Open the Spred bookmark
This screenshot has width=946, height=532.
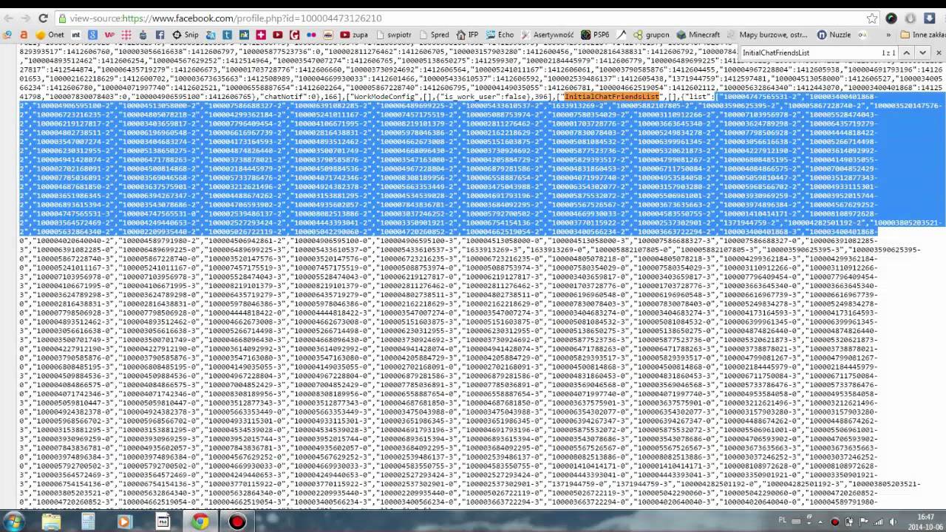[x=434, y=35]
